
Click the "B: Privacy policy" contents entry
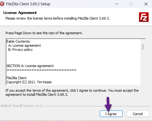tap(20, 49)
